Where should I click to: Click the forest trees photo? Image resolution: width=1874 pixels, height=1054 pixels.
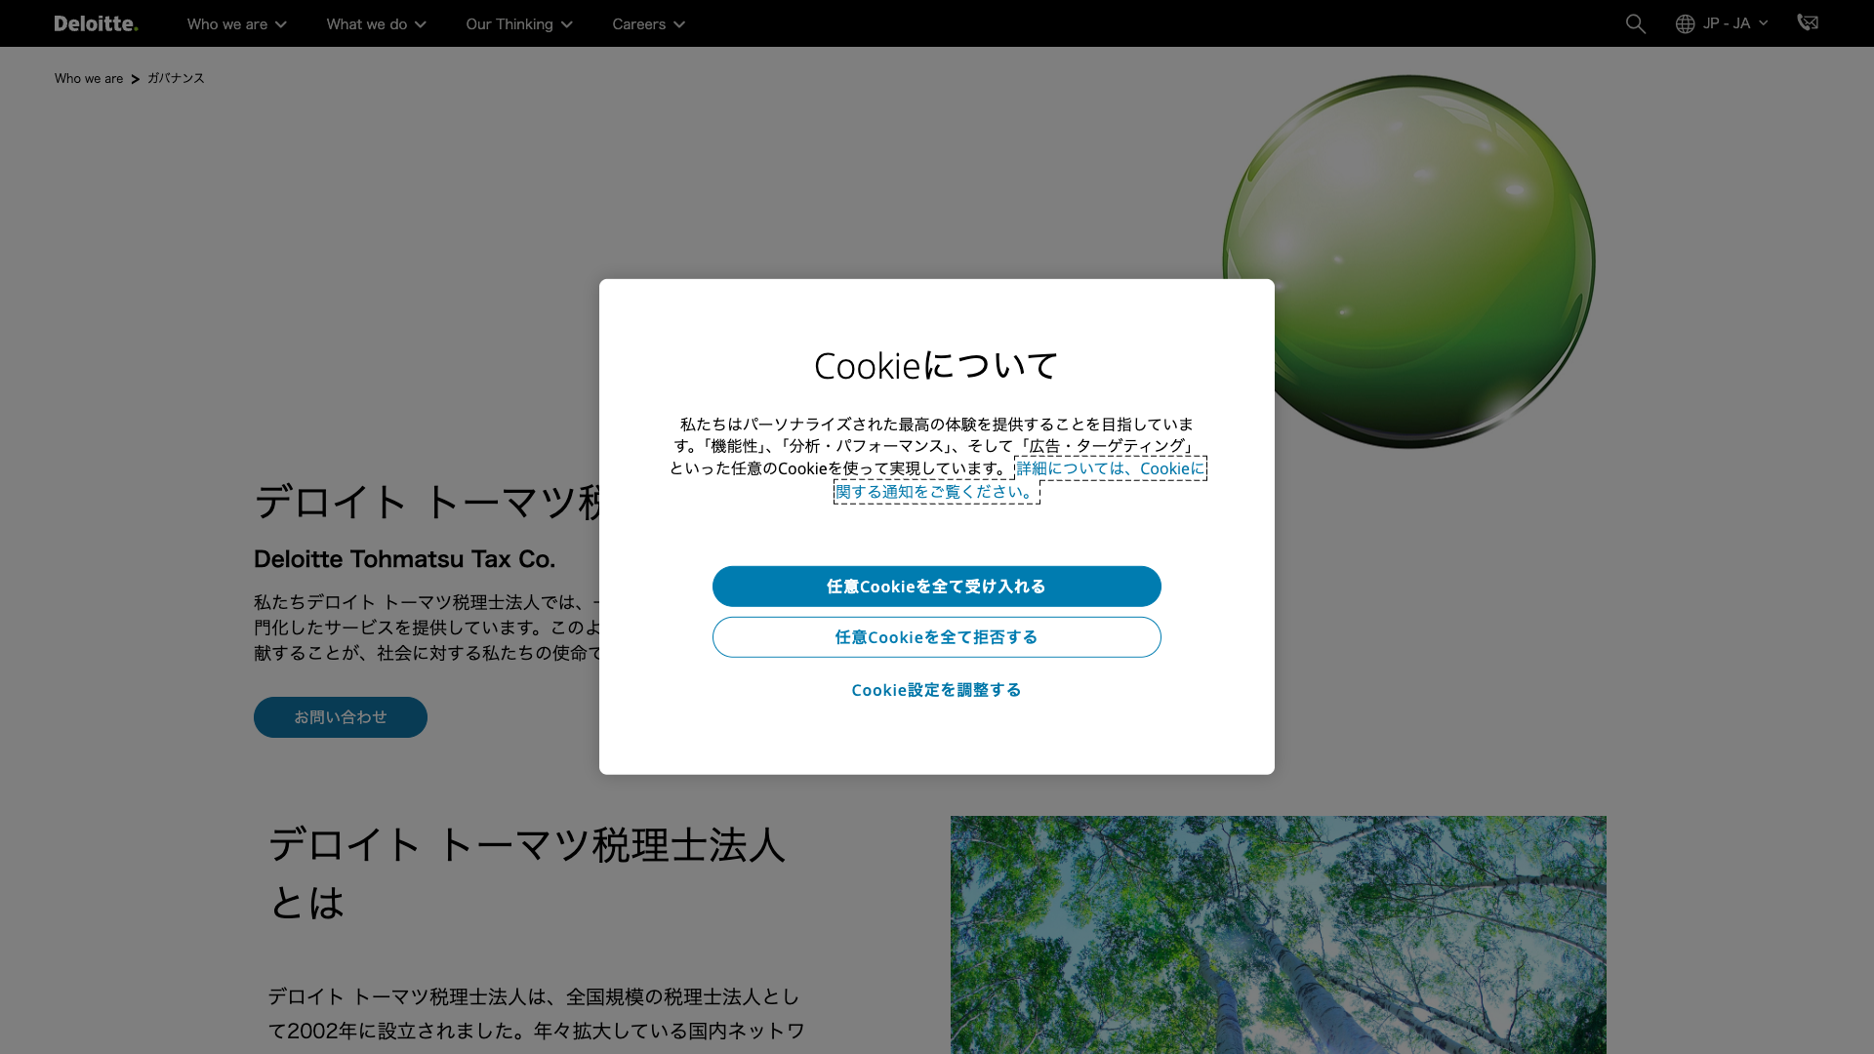1278,934
